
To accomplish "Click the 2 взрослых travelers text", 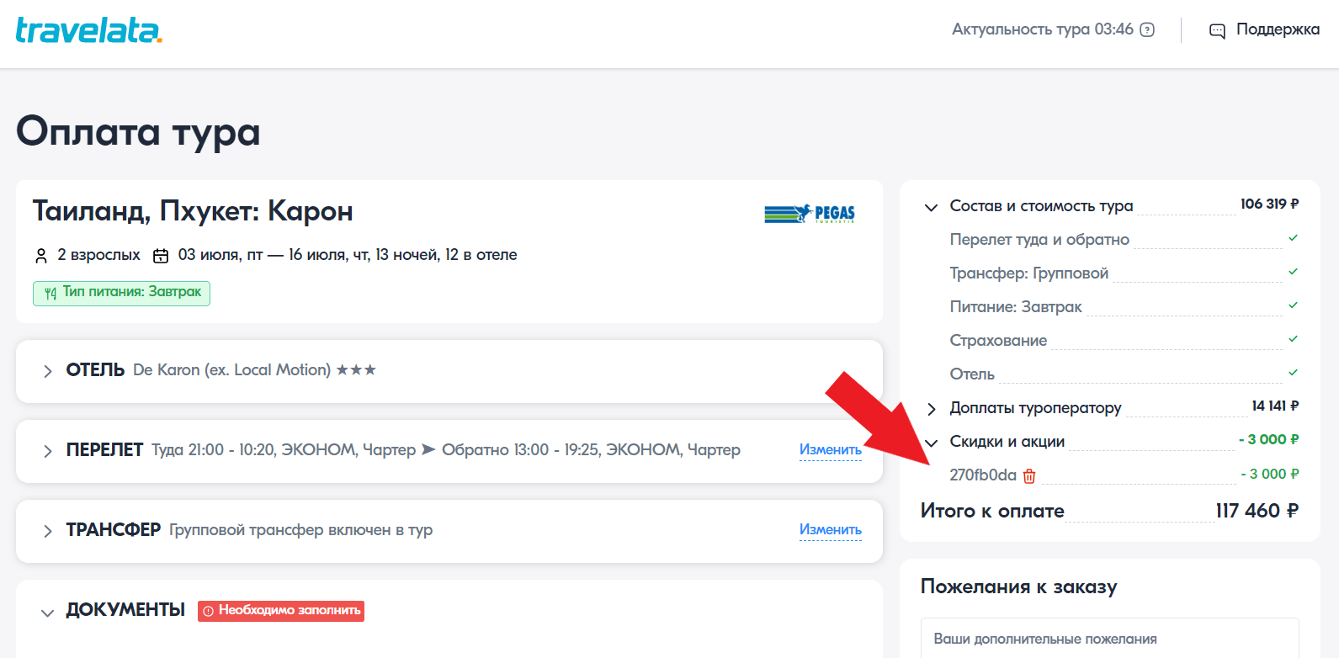I will pos(98,255).
